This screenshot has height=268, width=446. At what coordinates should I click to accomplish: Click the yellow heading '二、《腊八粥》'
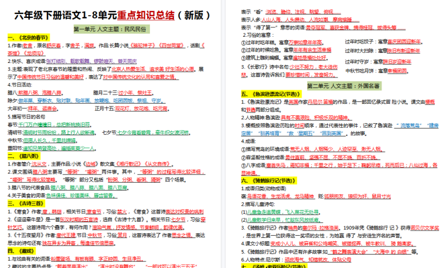(x=23, y=156)
